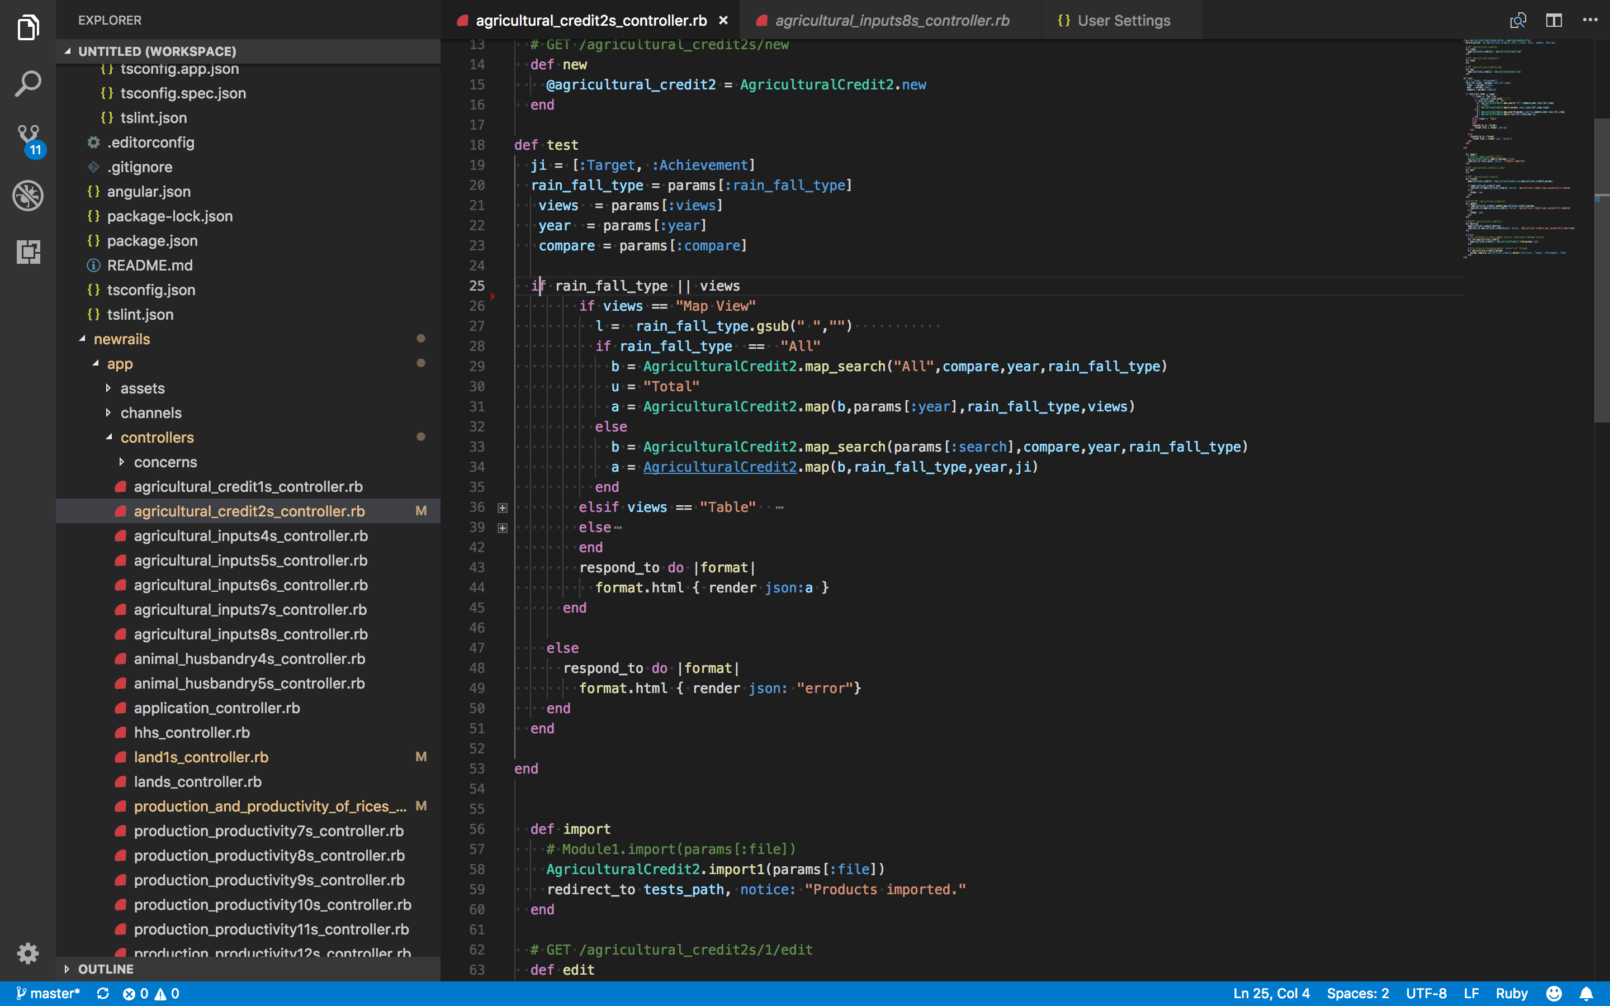Open animal_husbandry4s_controller.rb

pos(249,659)
